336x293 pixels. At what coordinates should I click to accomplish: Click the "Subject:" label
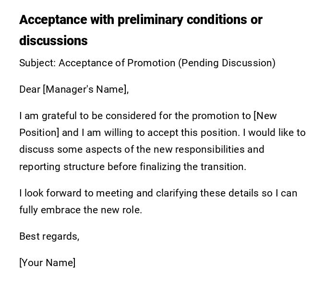click(x=37, y=63)
